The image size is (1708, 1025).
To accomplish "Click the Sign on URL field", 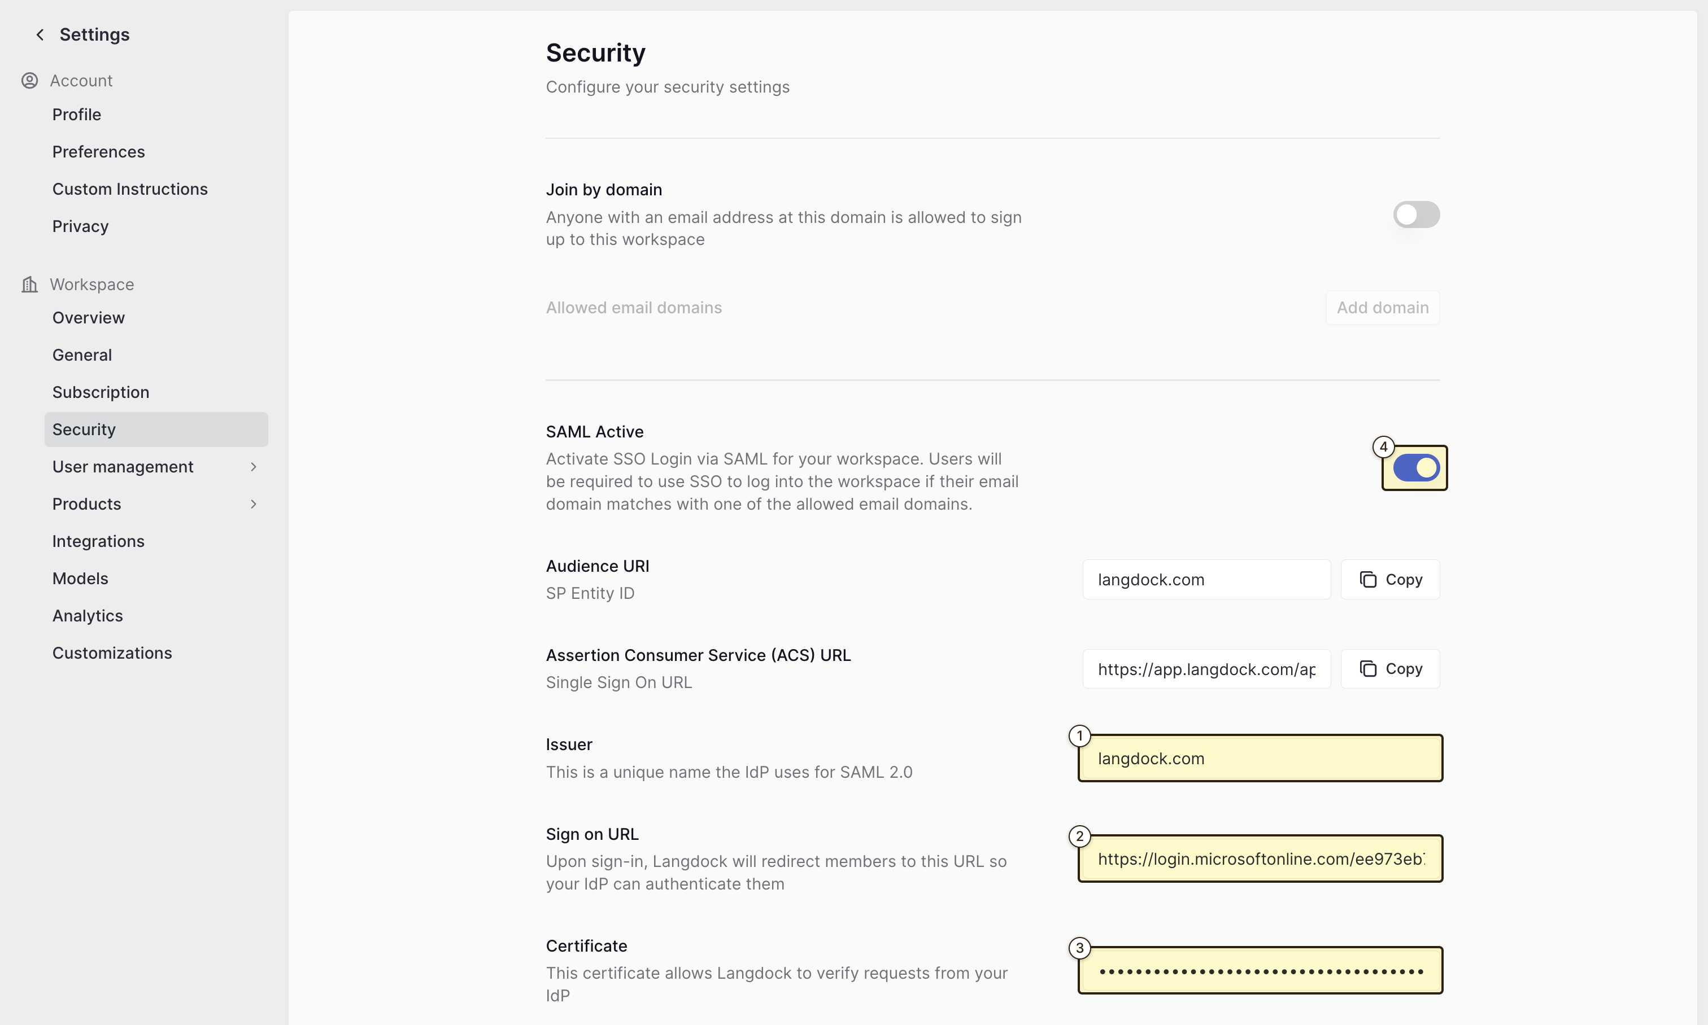I will pos(1259,858).
